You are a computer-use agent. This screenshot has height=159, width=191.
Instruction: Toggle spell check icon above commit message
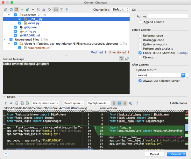coord(122,59)
